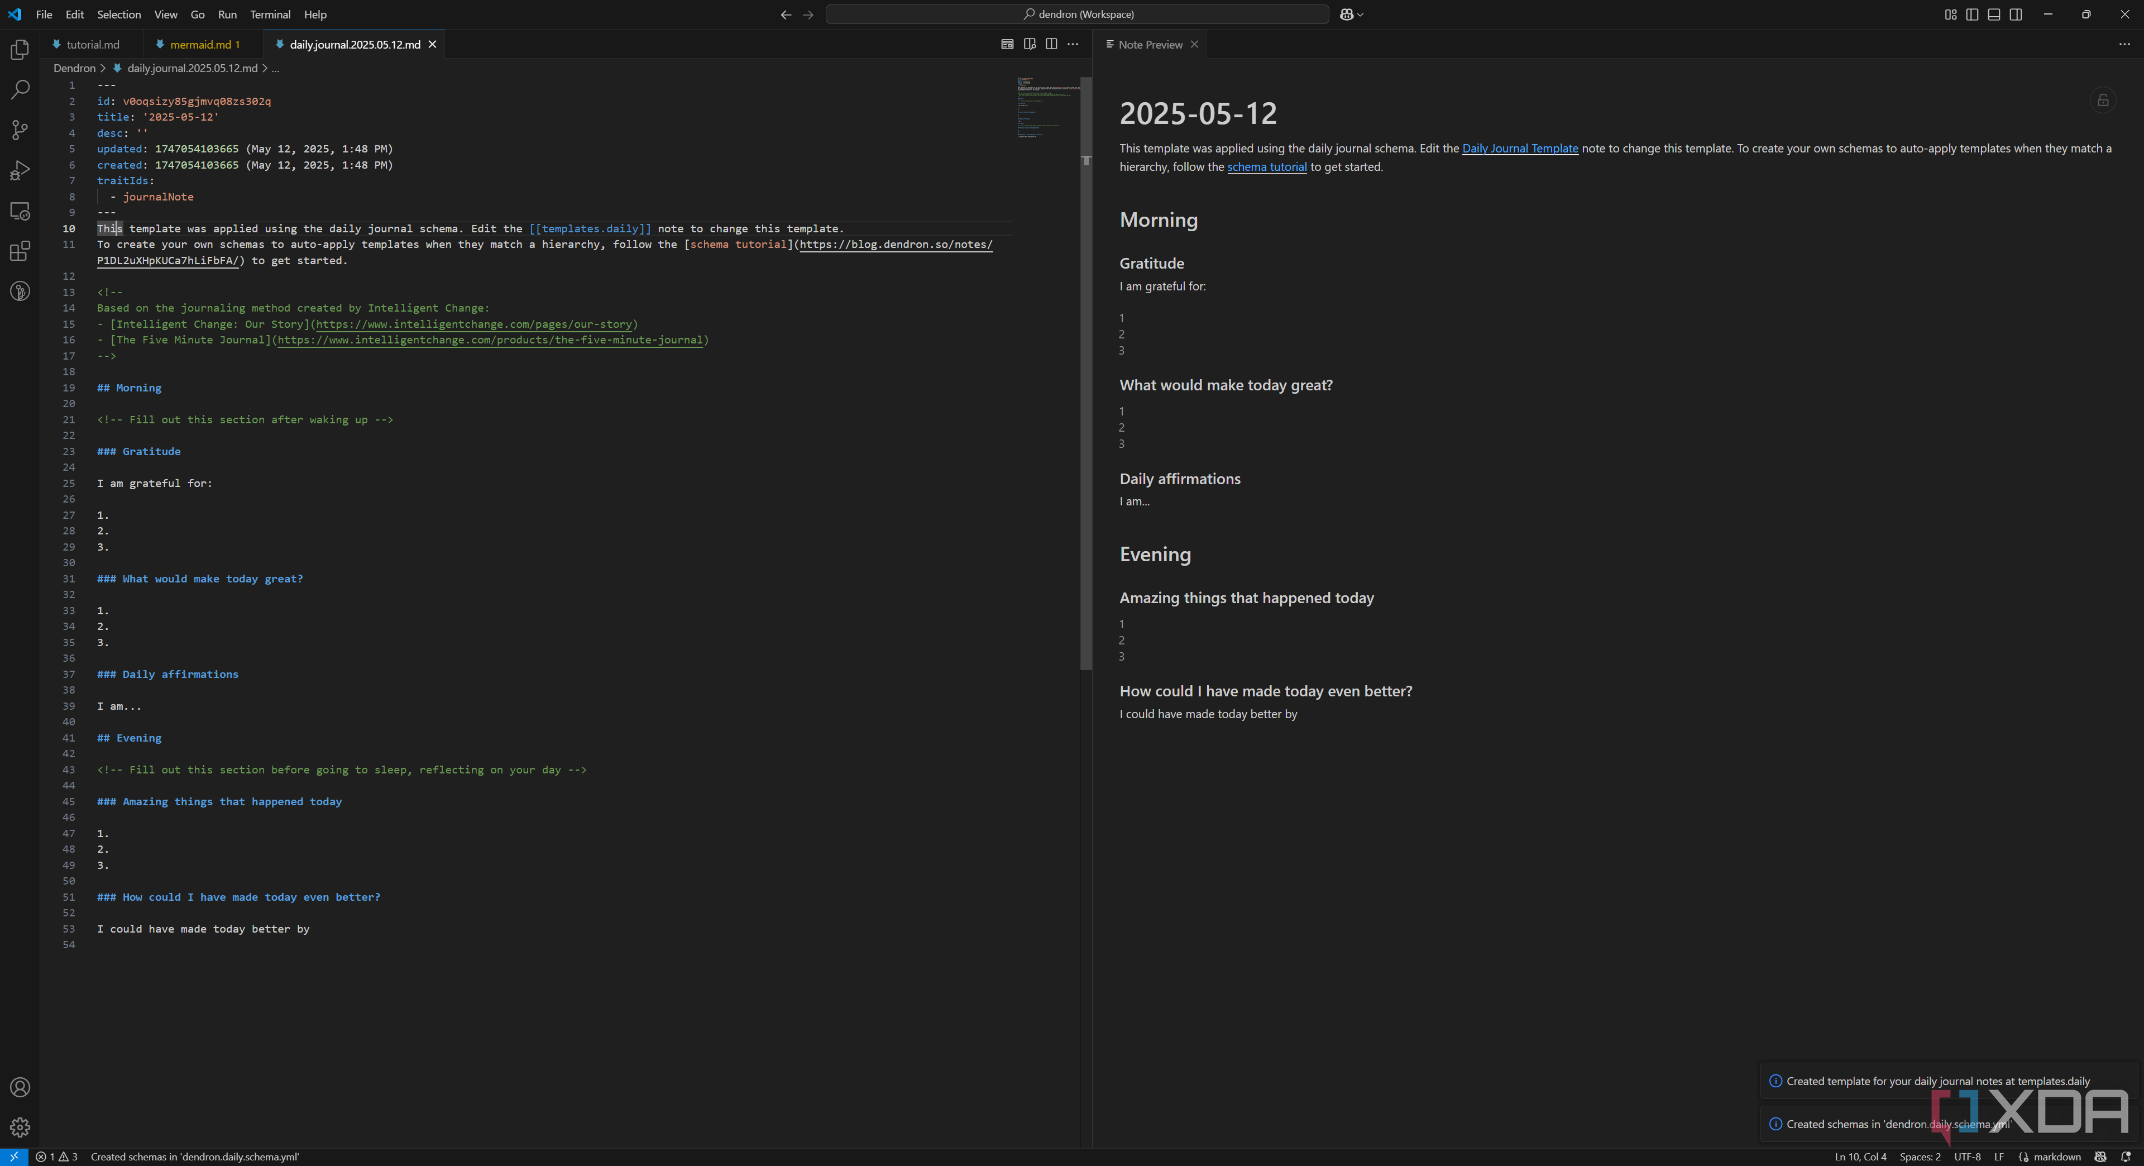Viewport: 2144px width, 1166px height.
Task: Open notifications bell in status bar
Action: coord(2126,1157)
